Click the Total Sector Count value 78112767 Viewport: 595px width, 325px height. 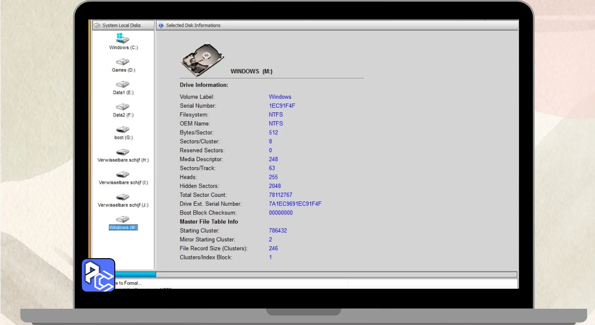(x=280, y=195)
